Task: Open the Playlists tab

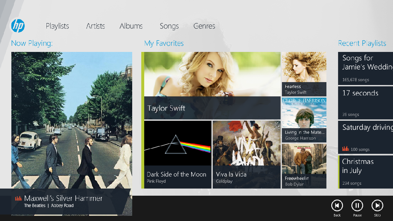Action: [x=57, y=26]
